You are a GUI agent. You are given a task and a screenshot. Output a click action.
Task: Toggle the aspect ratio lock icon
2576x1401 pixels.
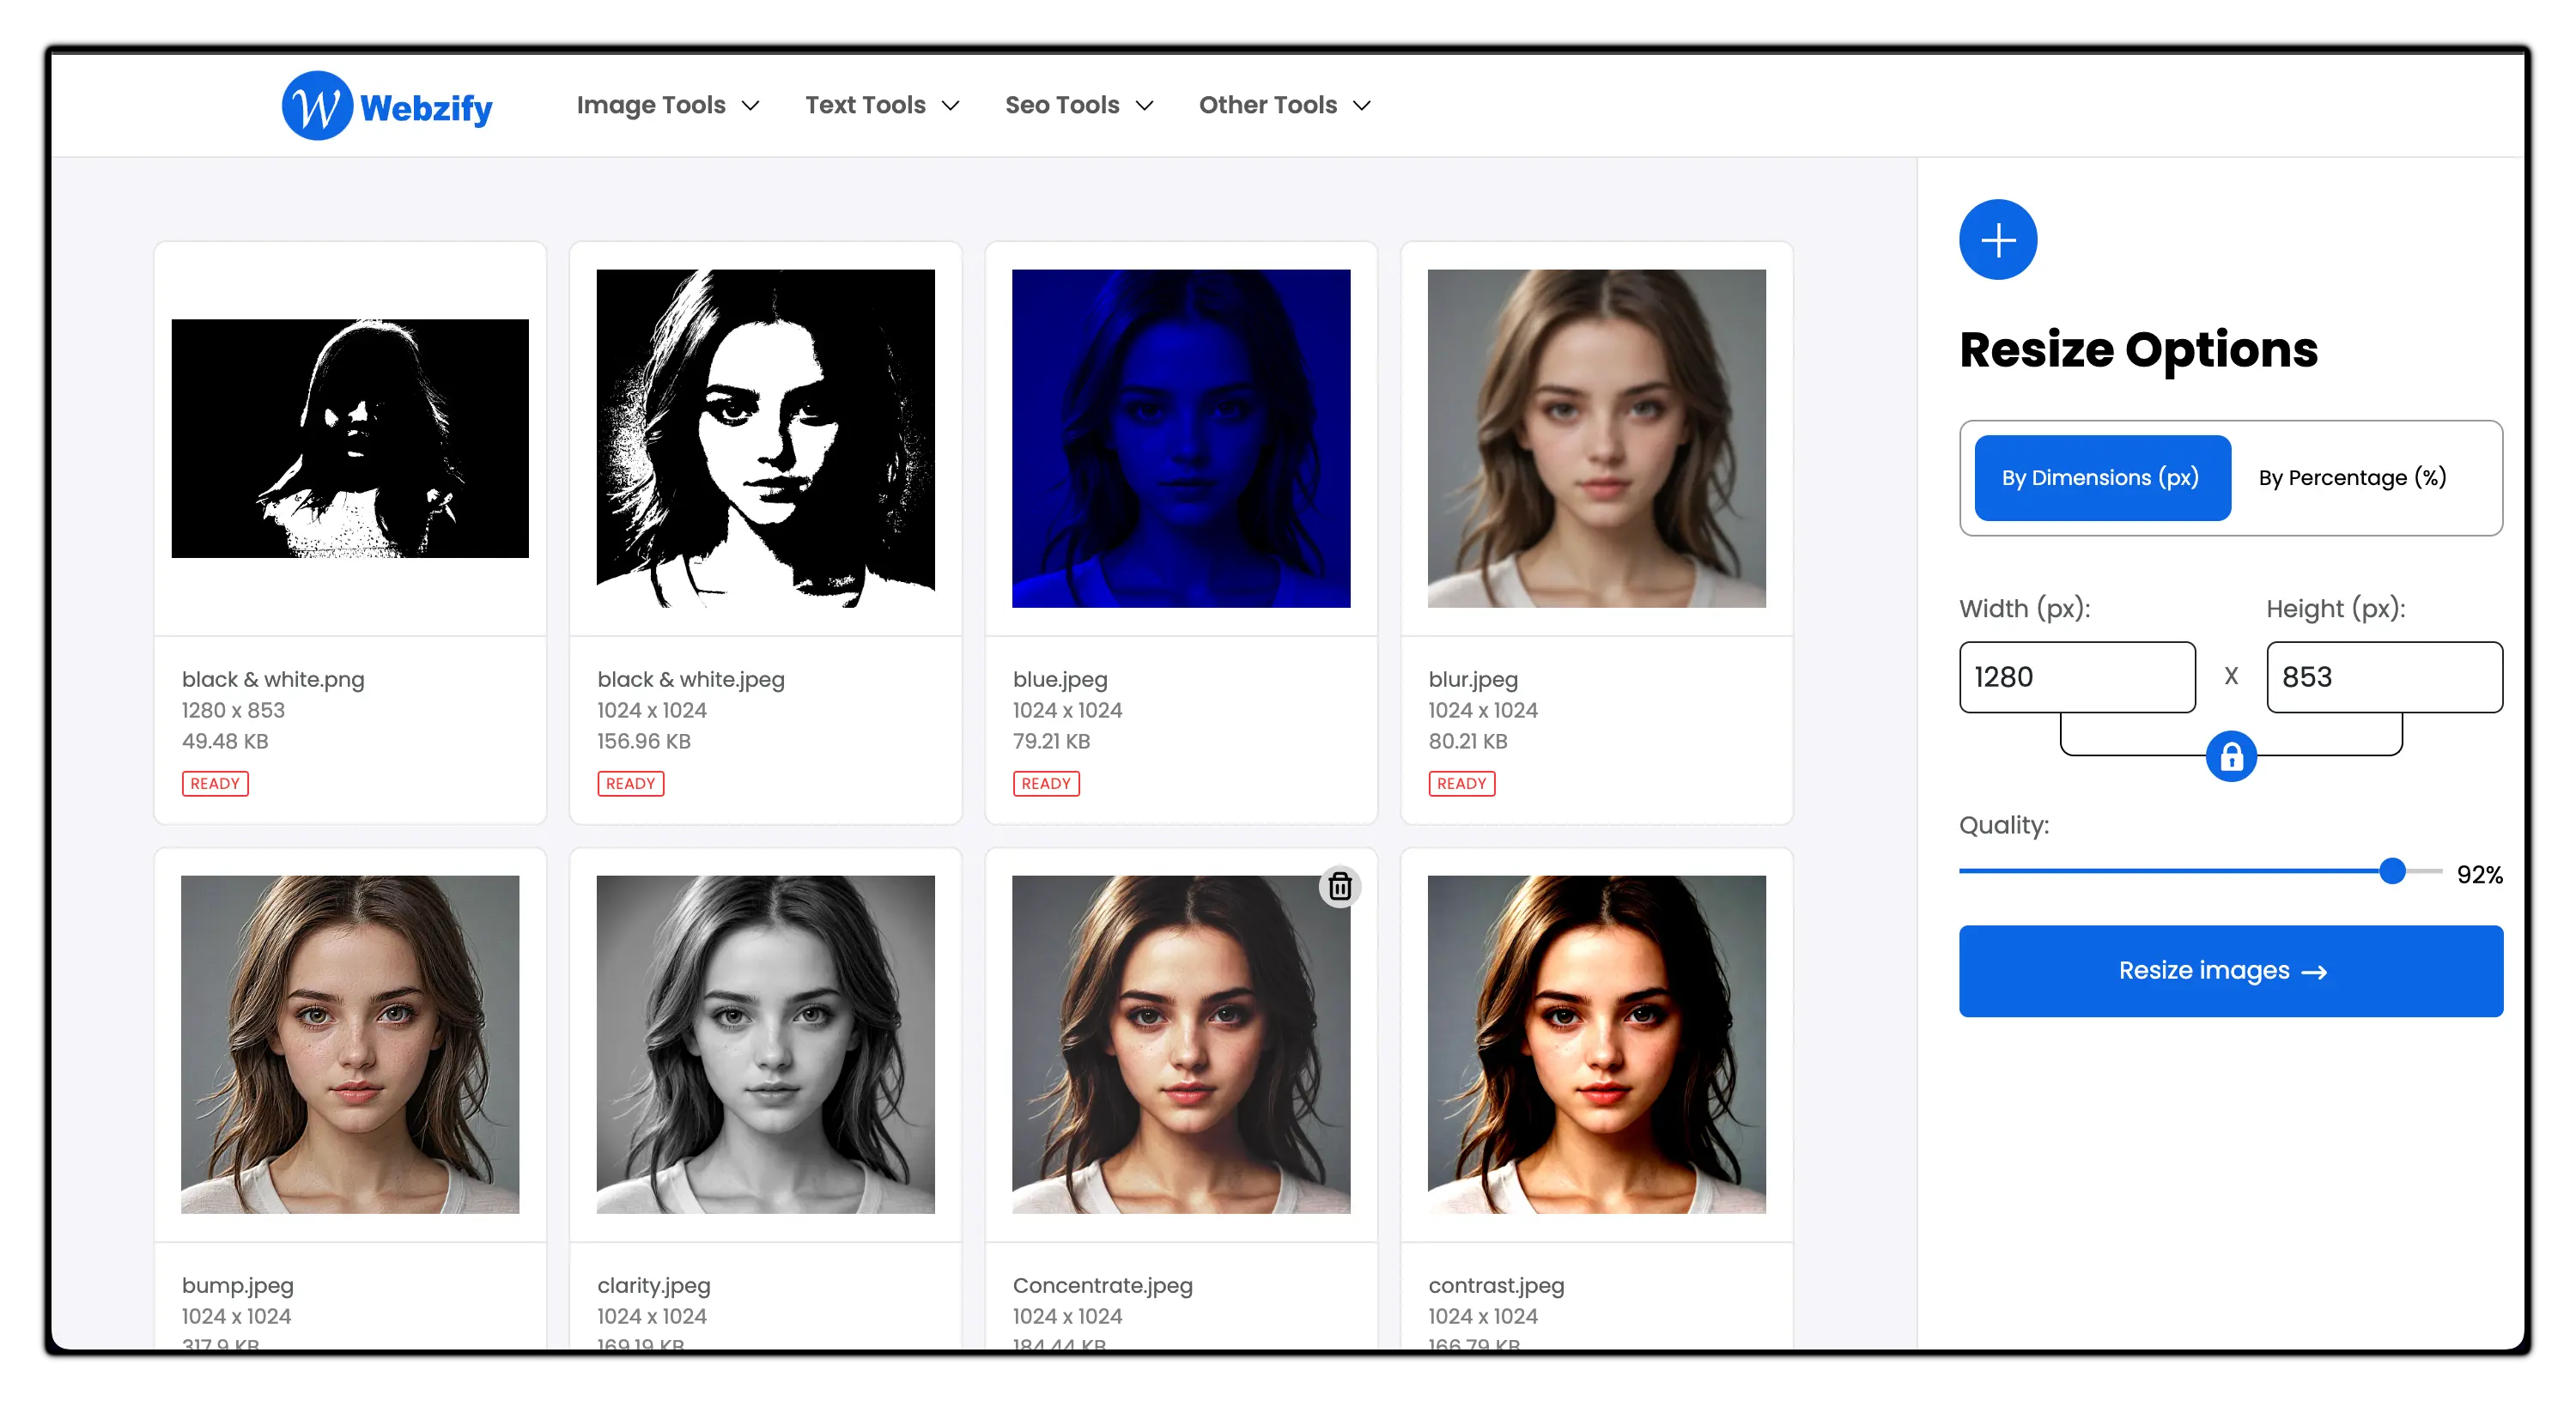click(x=2230, y=756)
